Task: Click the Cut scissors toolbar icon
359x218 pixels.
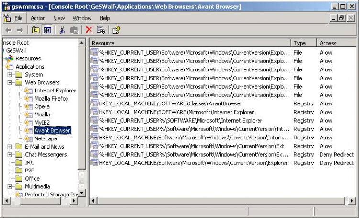Action: 62,30
